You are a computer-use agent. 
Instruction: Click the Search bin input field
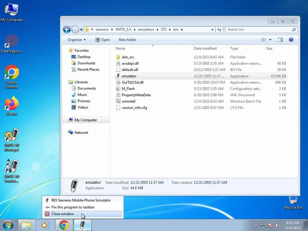261,29
